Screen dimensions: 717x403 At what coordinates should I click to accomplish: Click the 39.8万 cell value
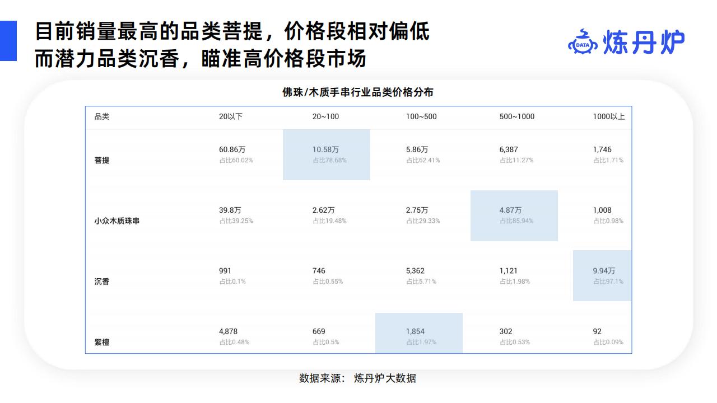(x=230, y=210)
